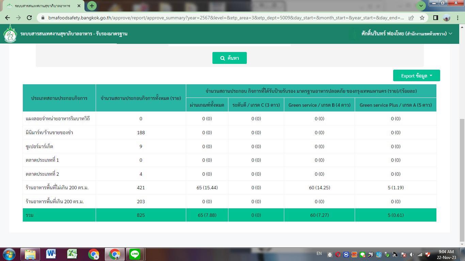Toggle the browser side panel
465x261 pixels.
[435, 18]
